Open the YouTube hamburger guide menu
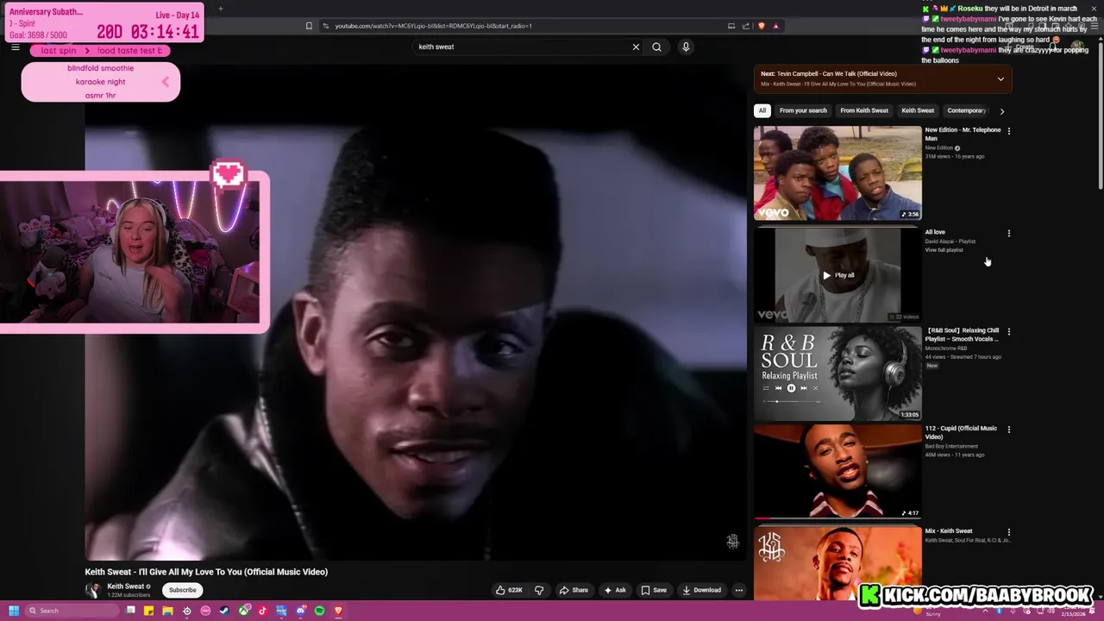 tap(15, 47)
